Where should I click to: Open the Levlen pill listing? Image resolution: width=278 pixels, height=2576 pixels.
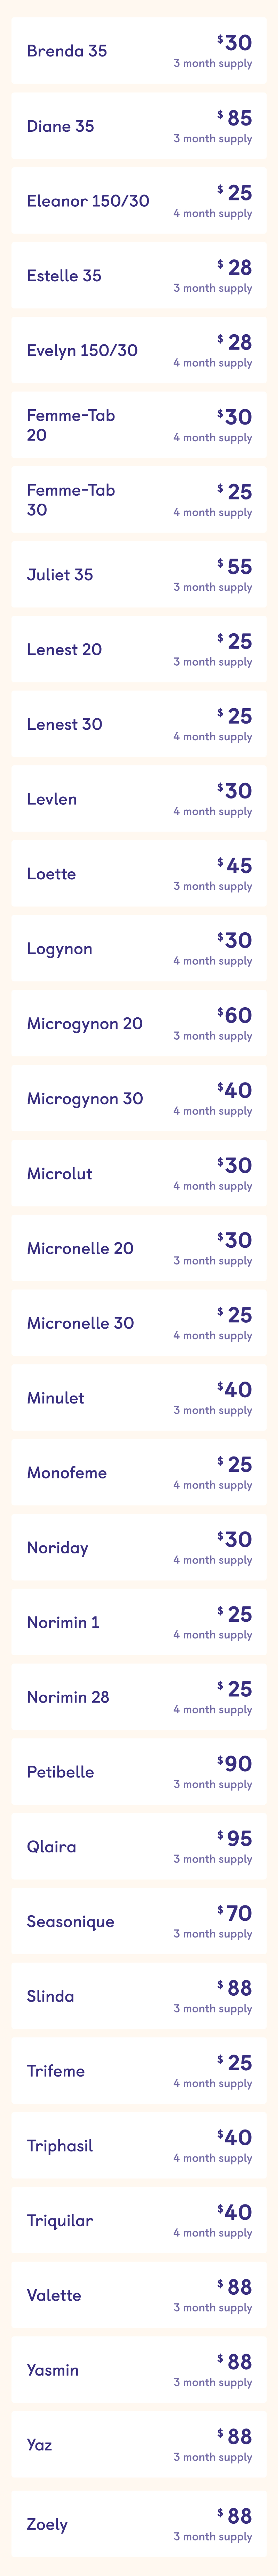point(139,799)
